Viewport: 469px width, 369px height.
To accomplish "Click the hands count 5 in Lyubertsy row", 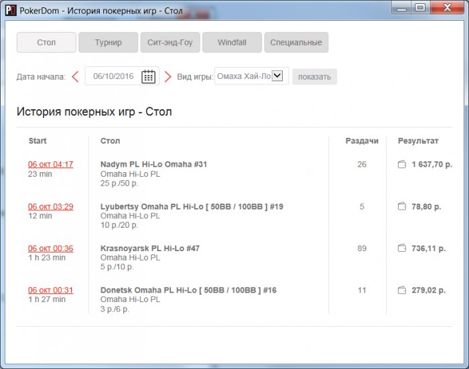I will click(x=362, y=207).
